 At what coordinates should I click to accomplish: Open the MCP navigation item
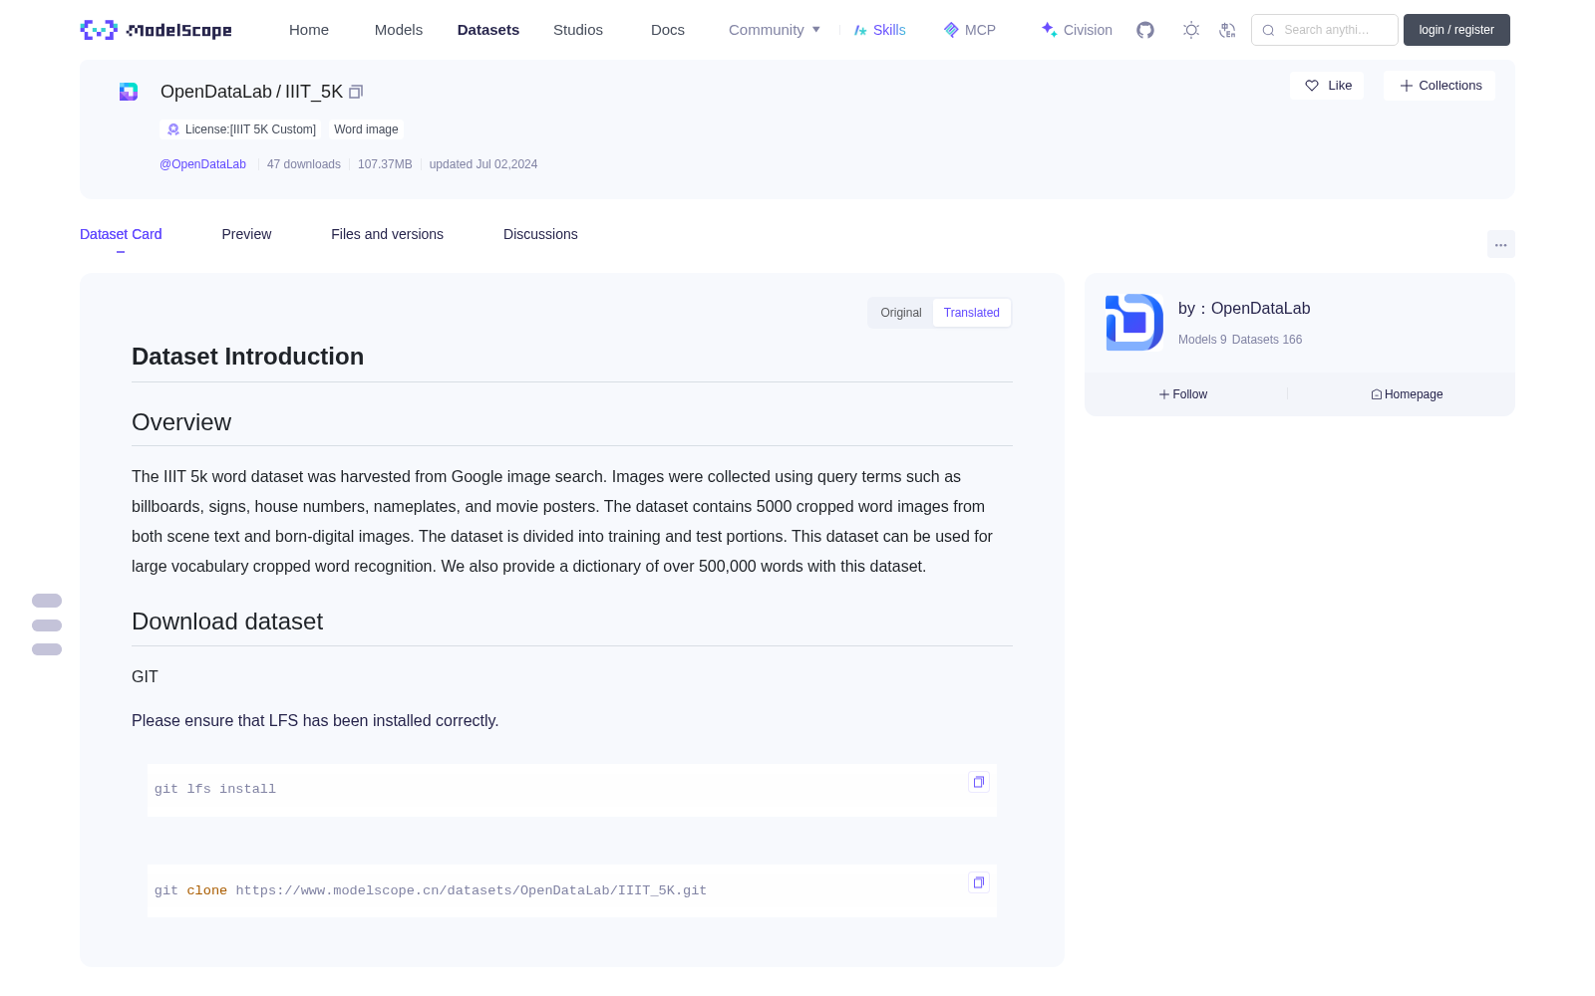[x=970, y=30]
